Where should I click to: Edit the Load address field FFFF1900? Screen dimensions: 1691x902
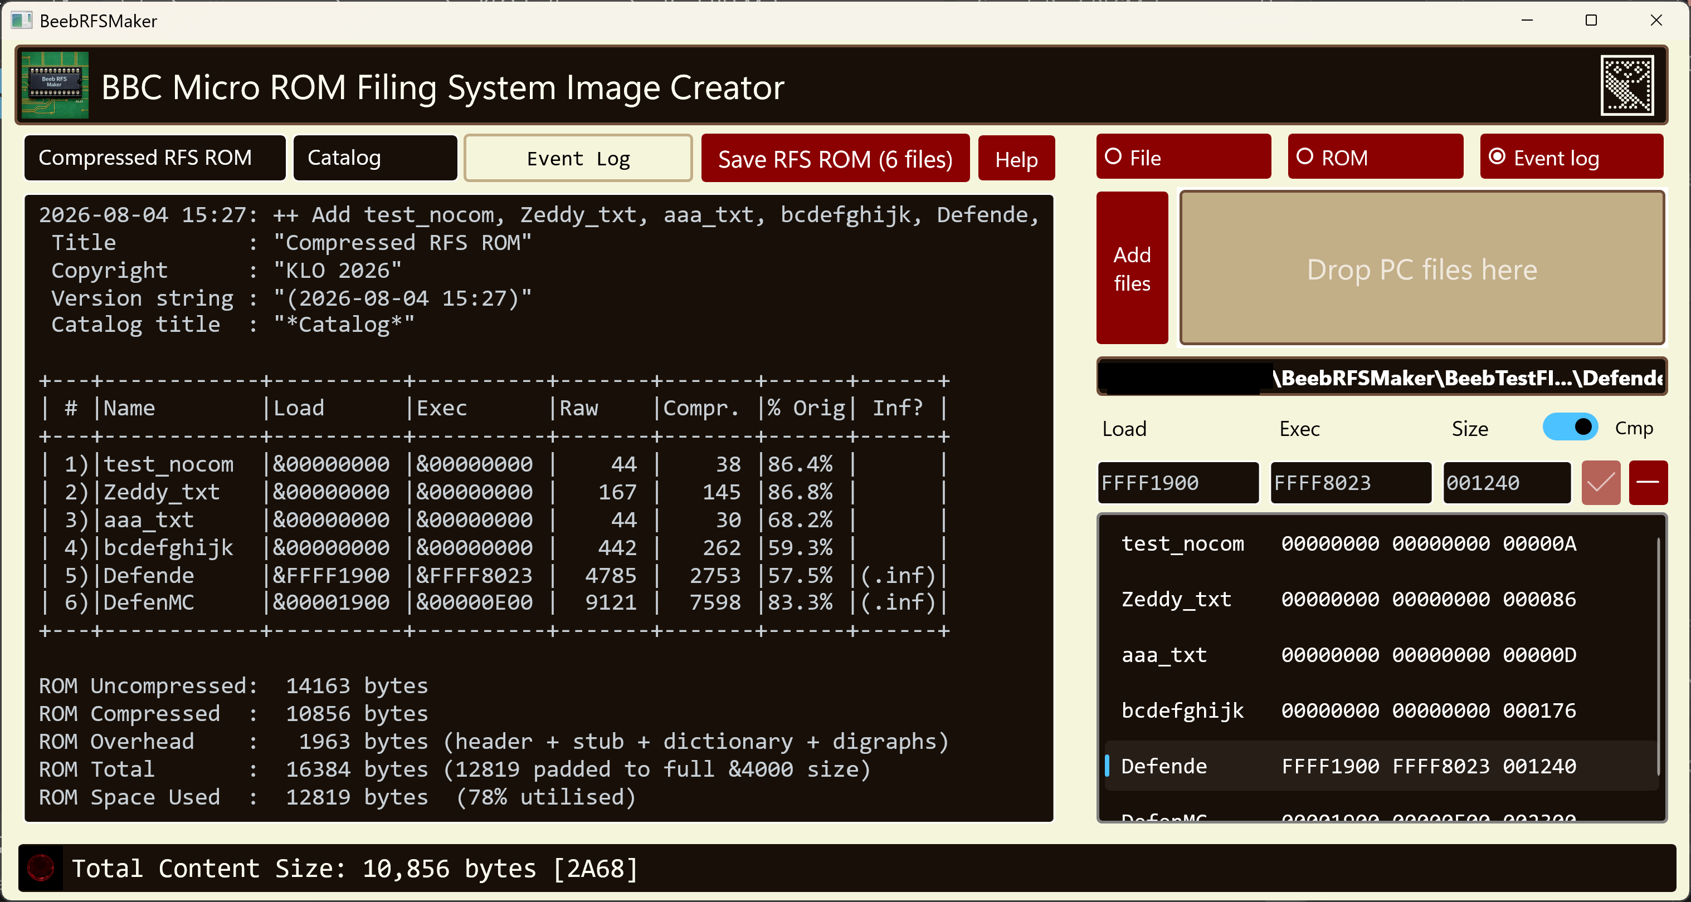pyautogui.click(x=1178, y=483)
